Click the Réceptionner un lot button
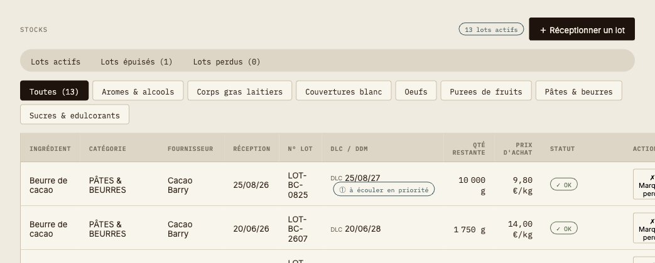 coord(582,29)
